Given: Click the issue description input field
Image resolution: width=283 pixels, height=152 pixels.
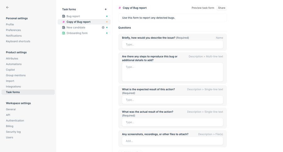Looking at the screenshot, I should click(x=172, y=44).
